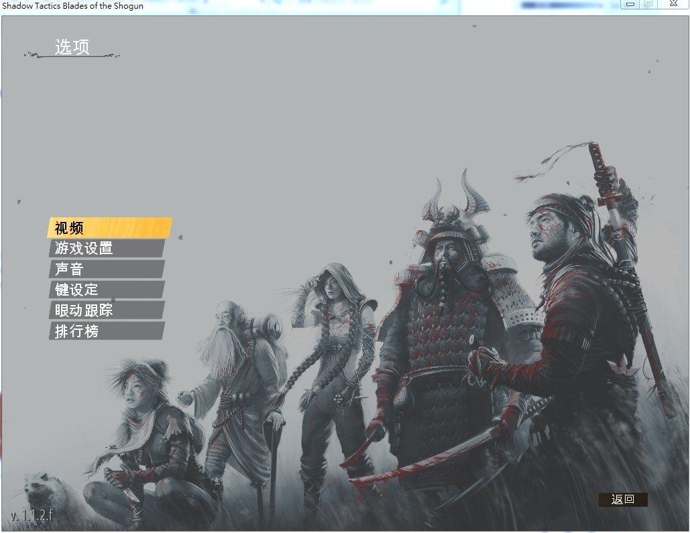This screenshot has width=690, height=533.
Task: Minimize the Shadow Tactics game window
Action: tap(630, 4)
